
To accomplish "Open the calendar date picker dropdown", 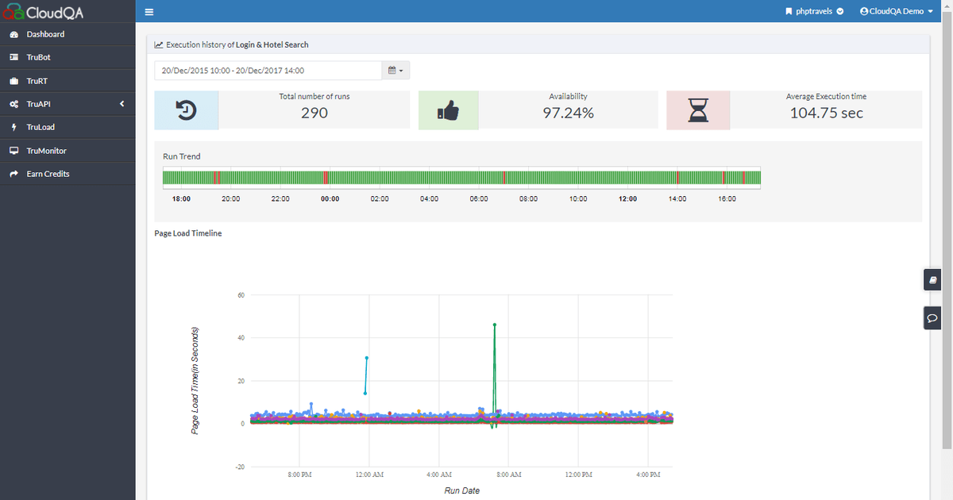I will (x=395, y=70).
